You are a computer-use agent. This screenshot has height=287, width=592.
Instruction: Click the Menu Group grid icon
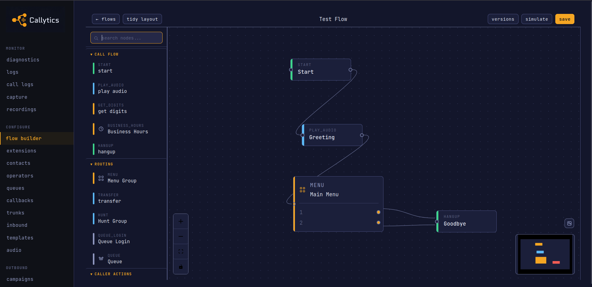(101, 178)
